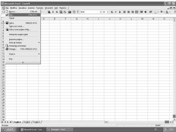Choose Anteprima di stampa
176x132 pixels.
tap(23, 46)
